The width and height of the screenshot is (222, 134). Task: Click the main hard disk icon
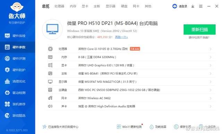pos(50,90)
